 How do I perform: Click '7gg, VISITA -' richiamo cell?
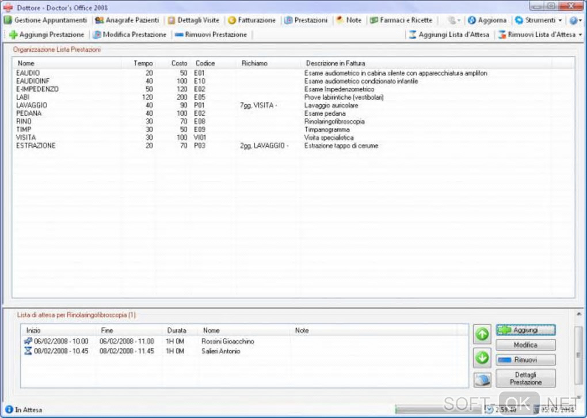[x=258, y=105]
